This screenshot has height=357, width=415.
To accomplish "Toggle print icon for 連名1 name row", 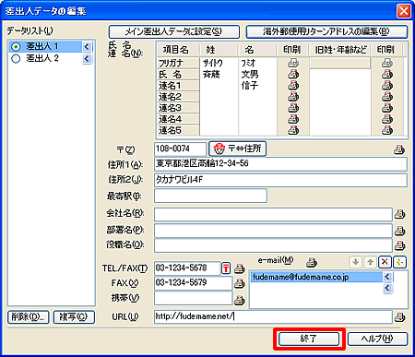I will point(293,85).
